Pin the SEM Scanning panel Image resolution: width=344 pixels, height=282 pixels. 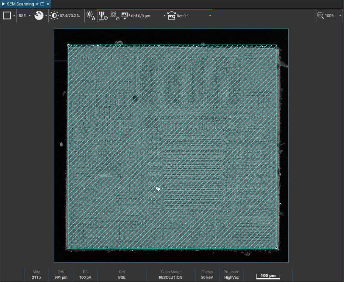pos(37,4)
